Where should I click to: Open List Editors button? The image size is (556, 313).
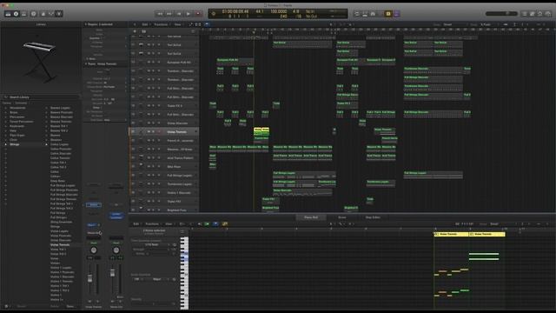tap(524, 14)
